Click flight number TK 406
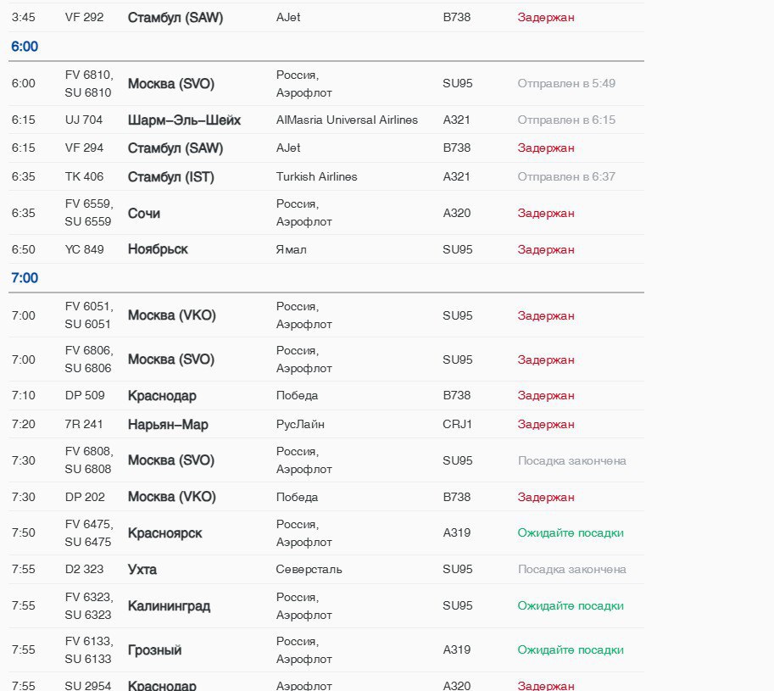The width and height of the screenshot is (774, 691). [84, 177]
